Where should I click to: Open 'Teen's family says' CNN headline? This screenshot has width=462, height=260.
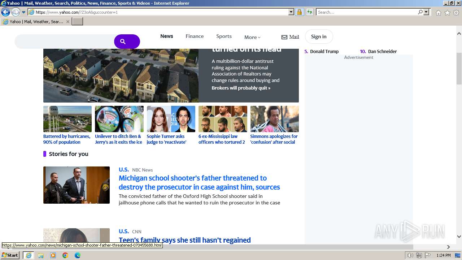pyautogui.click(x=185, y=240)
